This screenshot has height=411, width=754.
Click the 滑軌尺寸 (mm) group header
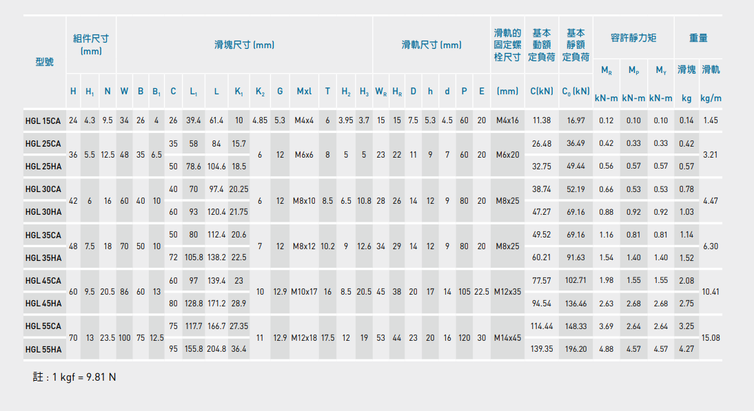431,45
